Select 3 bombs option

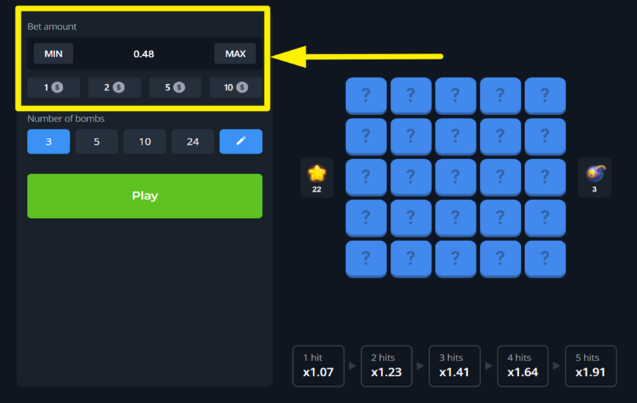click(49, 141)
